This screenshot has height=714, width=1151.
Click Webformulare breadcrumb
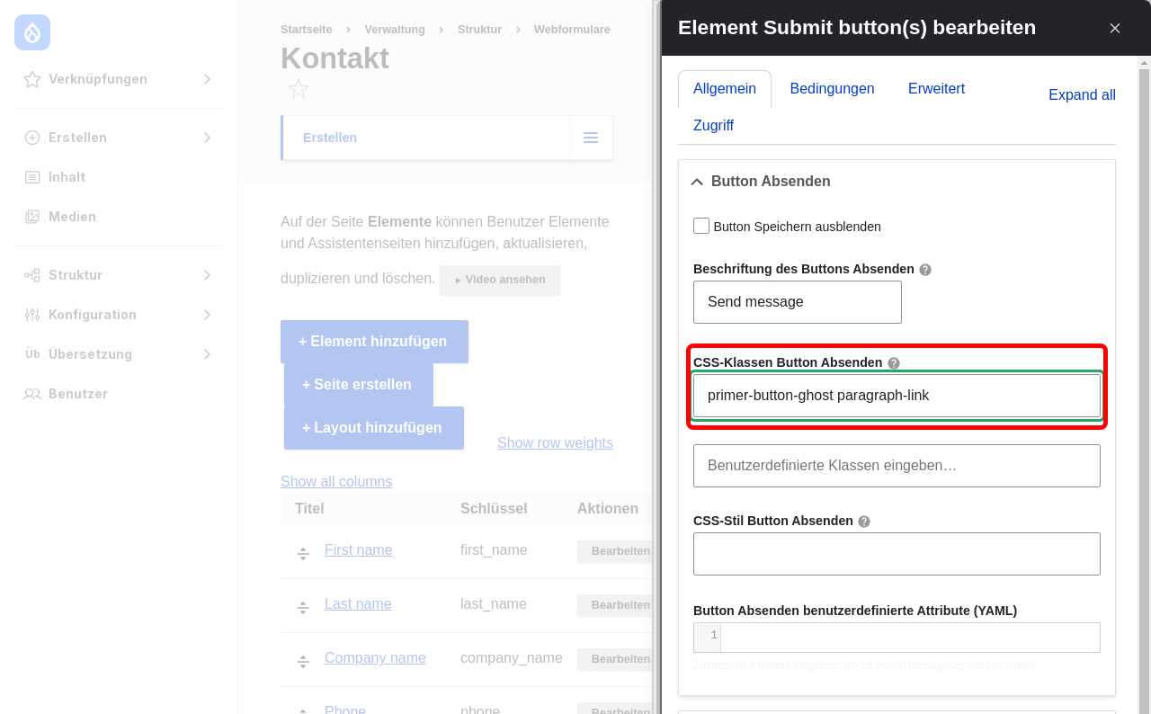tap(572, 30)
